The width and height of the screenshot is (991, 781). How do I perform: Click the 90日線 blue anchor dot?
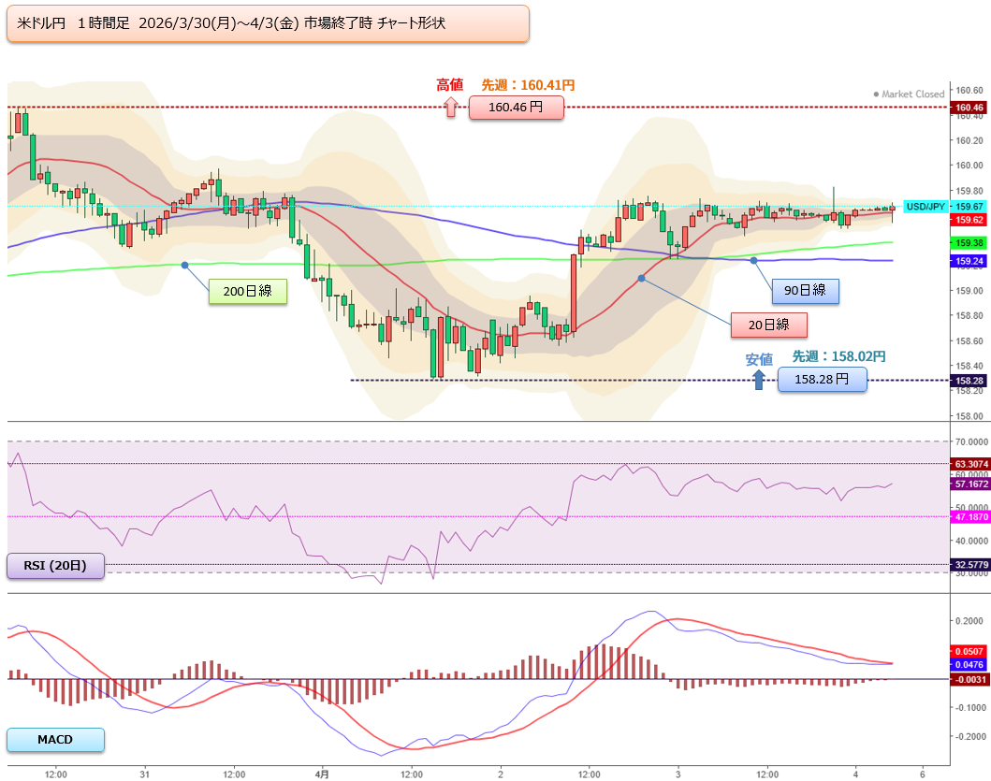(x=753, y=260)
